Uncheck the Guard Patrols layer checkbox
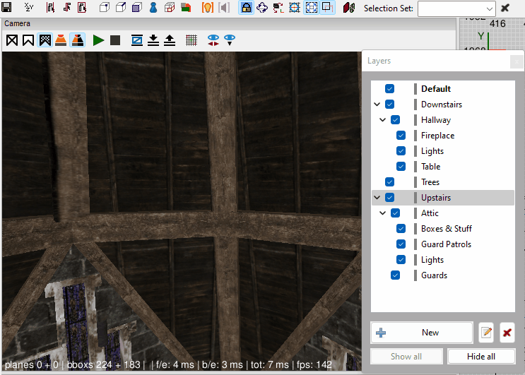Screen dimensions: 525x375 [401, 244]
